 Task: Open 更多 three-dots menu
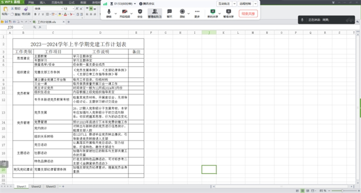(x=197, y=13)
